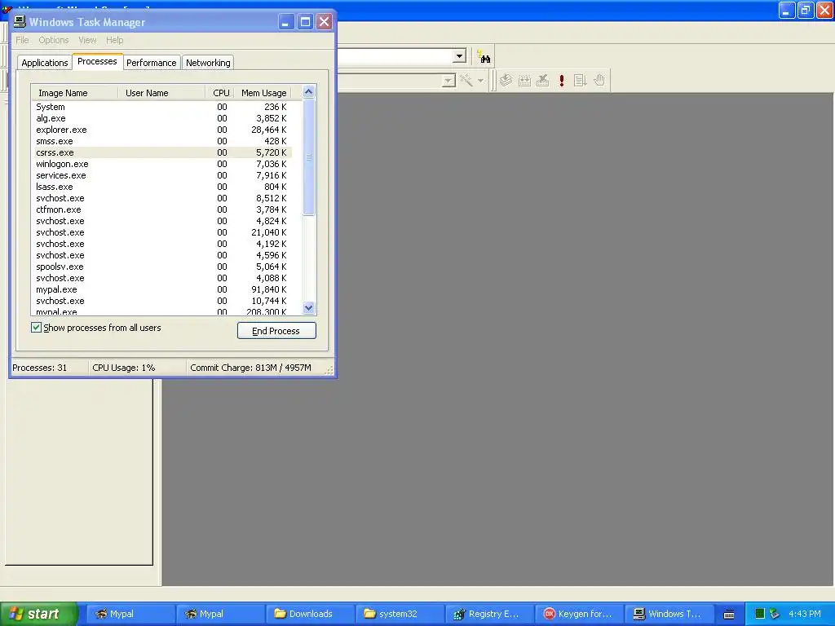Image resolution: width=835 pixels, height=626 pixels.
Task: Sort by the Image Name column header
Action: coord(74,93)
